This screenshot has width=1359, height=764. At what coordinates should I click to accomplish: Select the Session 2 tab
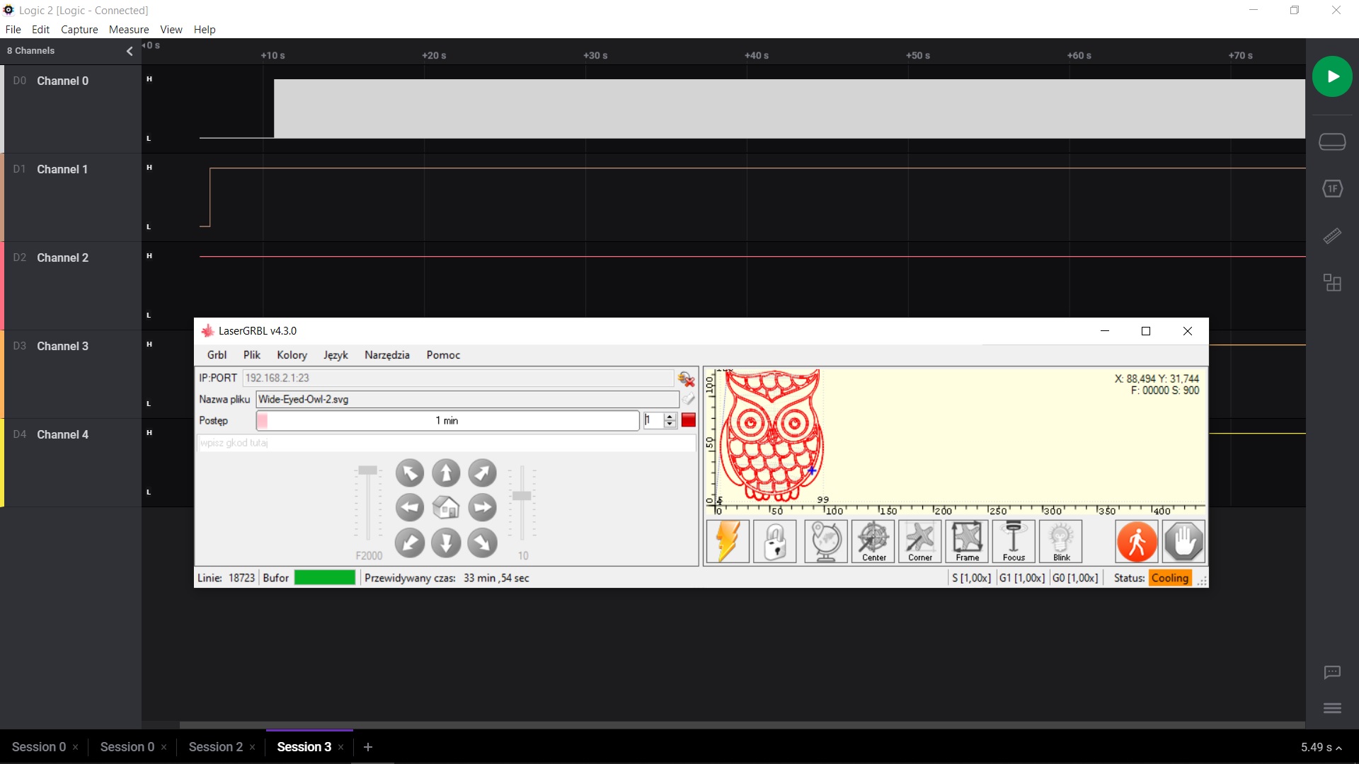point(214,746)
